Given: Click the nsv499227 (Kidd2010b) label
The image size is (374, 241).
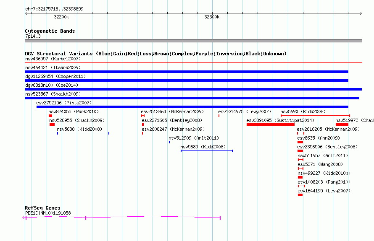Looking at the screenshot, I should pos(324,173).
